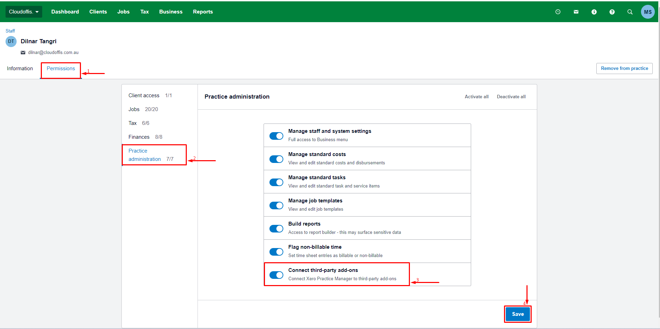The width and height of the screenshot is (660, 329).
Task: Click Remove from practice button
Action: pyautogui.click(x=624, y=68)
